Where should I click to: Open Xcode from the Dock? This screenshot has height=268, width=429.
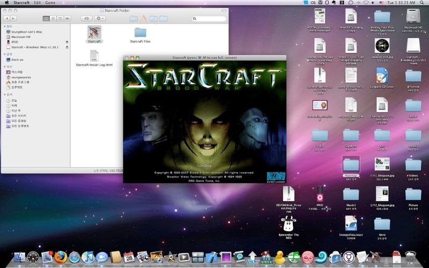(211, 257)
